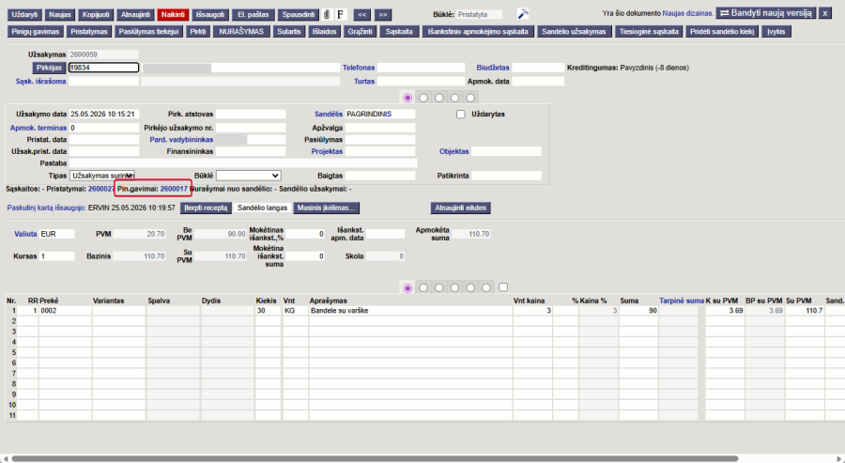Select first row-view radio above table
This screenshot has width=845, height=463.
[407, 287]
